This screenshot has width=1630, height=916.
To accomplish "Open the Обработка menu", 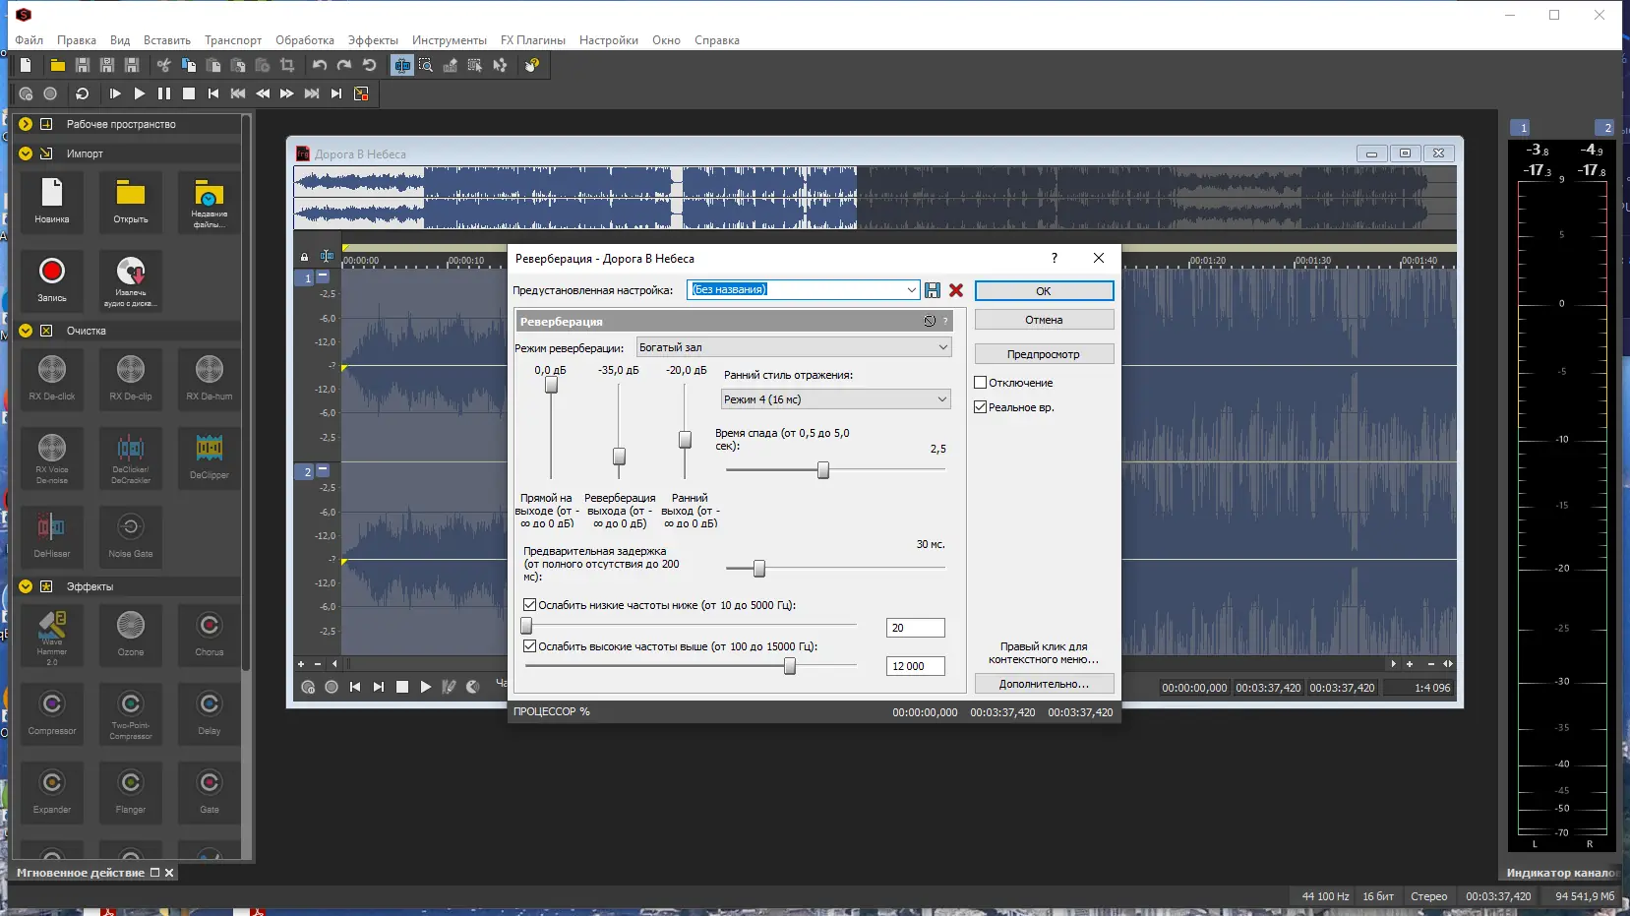I will (305, 40).
